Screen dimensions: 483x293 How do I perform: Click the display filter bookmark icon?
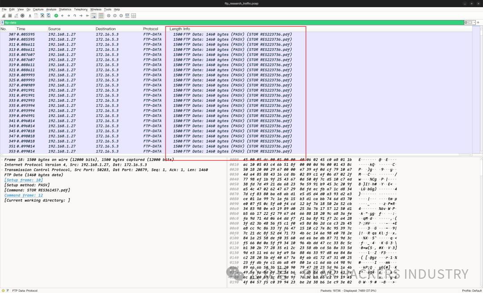click(3, 22)
